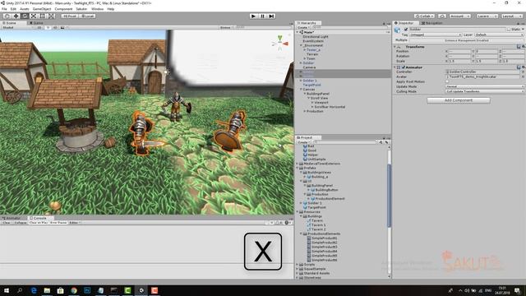
Task: Toggle 2D scene view mode
Action: pyautogui.click(x=39, y=27)
